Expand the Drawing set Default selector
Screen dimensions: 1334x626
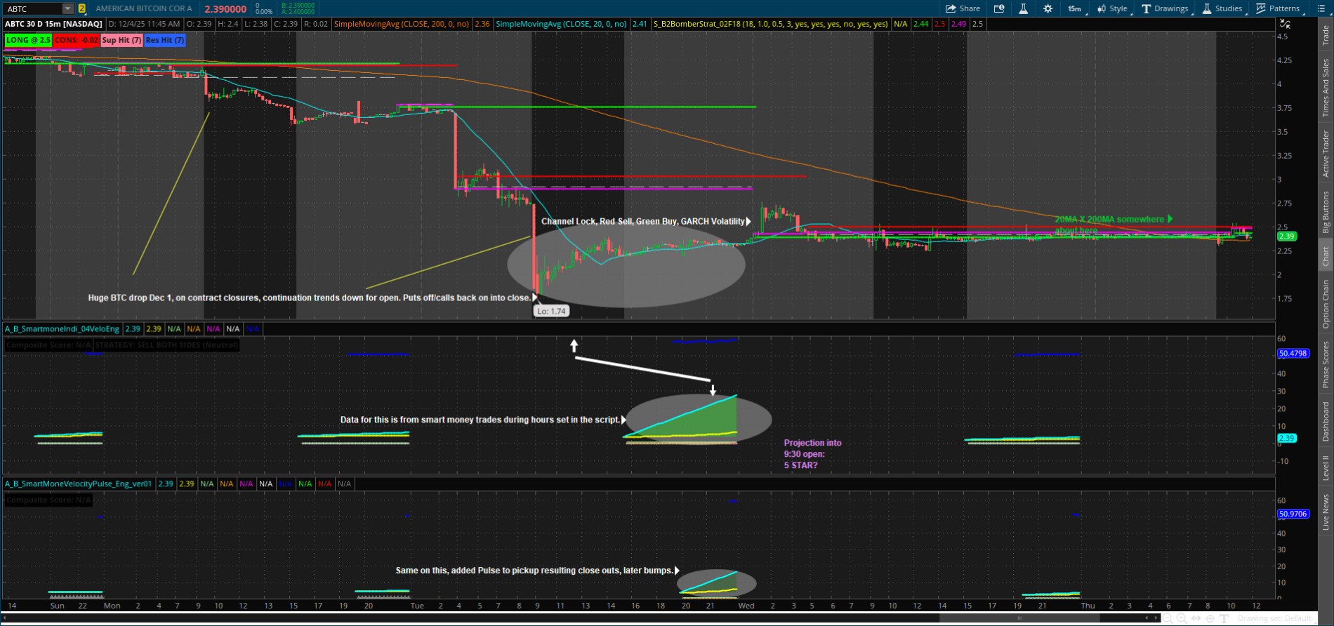[x=1274, y=618]
